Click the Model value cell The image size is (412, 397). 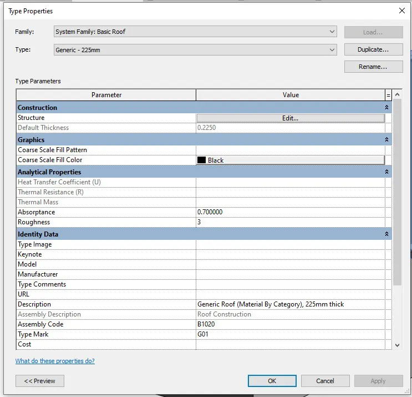click(291, 264)
